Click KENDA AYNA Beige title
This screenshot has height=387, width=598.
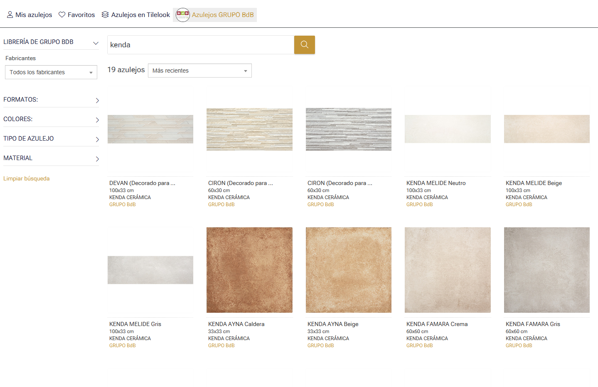(x=333, y=324)
